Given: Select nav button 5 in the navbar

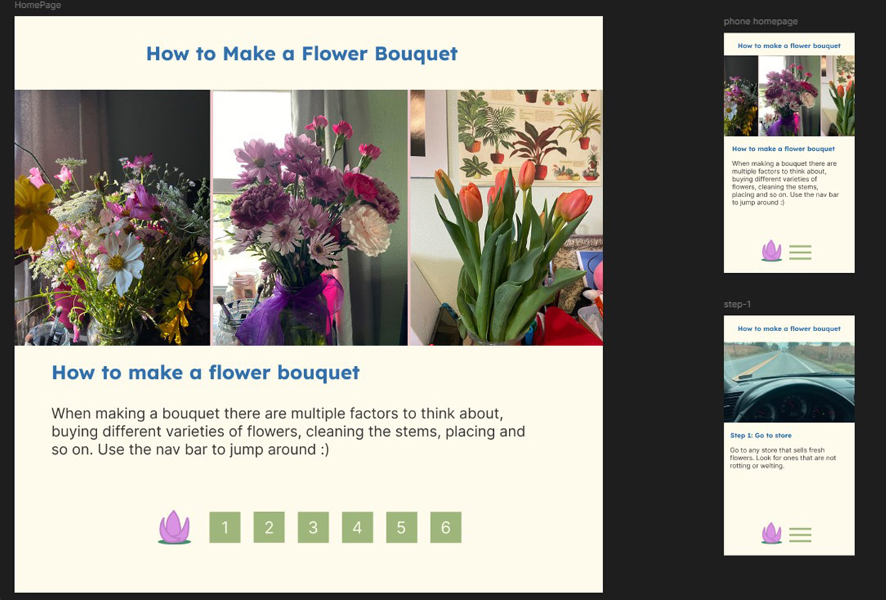Looking at the screenshot, I should (x=401, y=527).
